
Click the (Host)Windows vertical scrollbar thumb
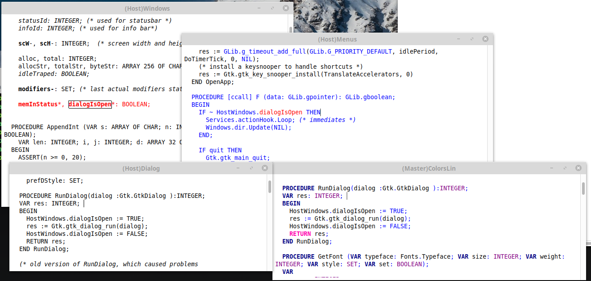pos(291,30)
